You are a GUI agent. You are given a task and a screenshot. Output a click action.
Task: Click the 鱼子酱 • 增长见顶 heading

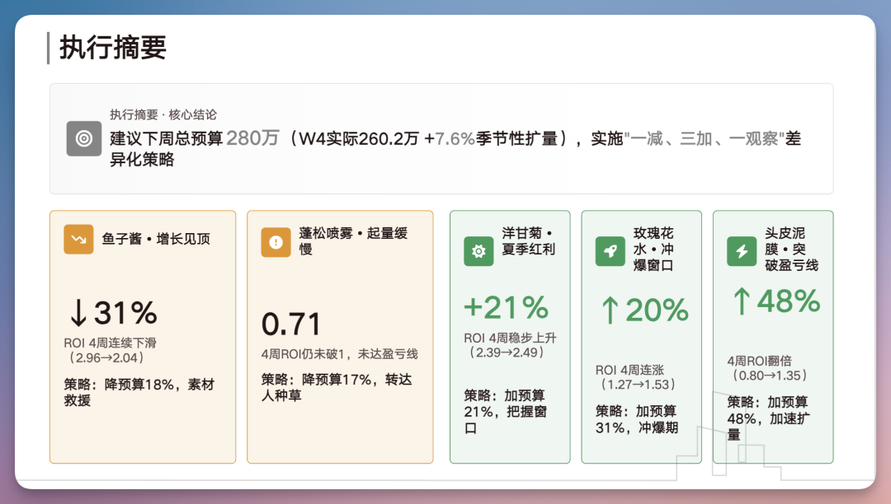click(x=156, y=239)
